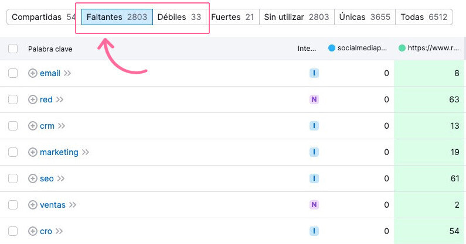Click the plus icon next to email
The image size is (466, 244).
pyautogui.click(x=33, y=73)
